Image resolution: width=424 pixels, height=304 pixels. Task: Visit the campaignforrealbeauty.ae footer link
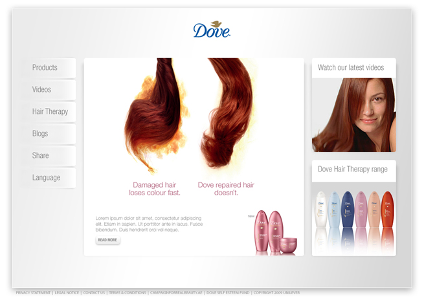(x=176, y=292)
